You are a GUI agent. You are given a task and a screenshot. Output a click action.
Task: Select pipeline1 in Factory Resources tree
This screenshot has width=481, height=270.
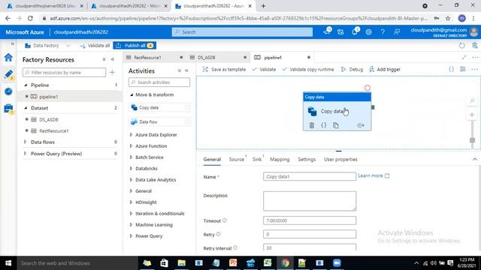coord(48,97)
